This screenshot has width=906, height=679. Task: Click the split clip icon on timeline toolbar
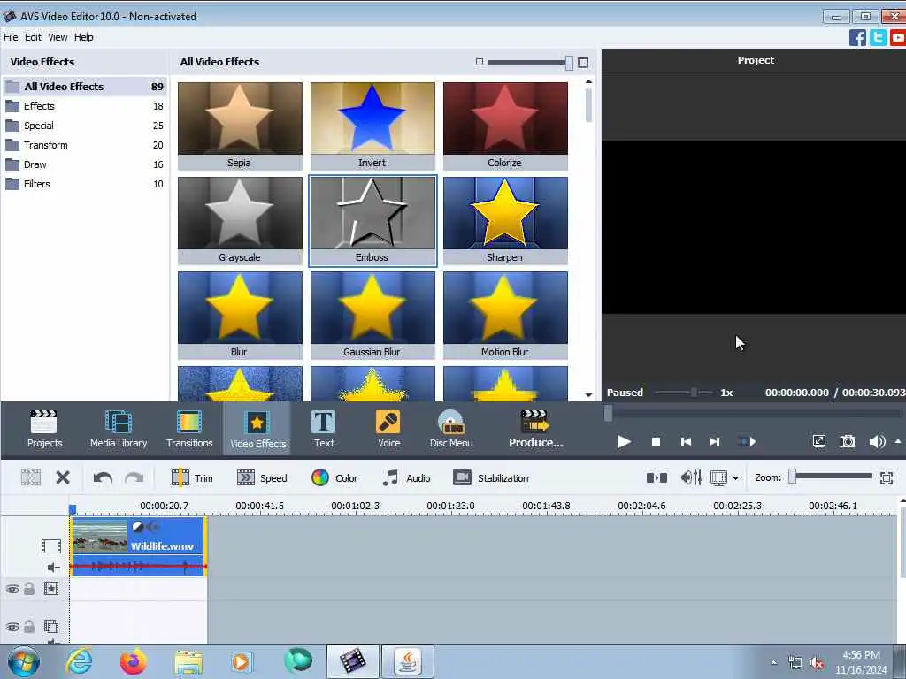[x=31, y=477]
